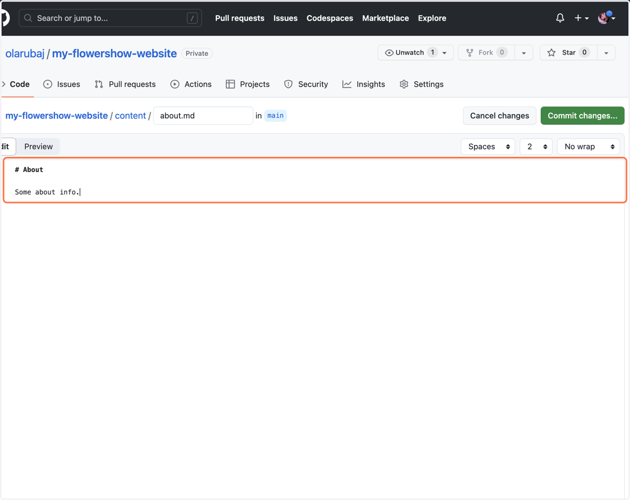Open the Security tab
630x500 pixels.
click(x=306, y=84)
